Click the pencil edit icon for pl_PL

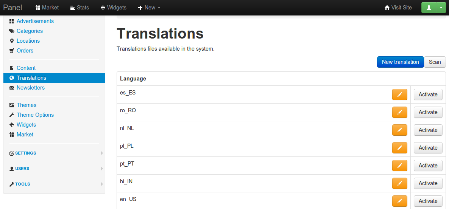coord(400,148)
